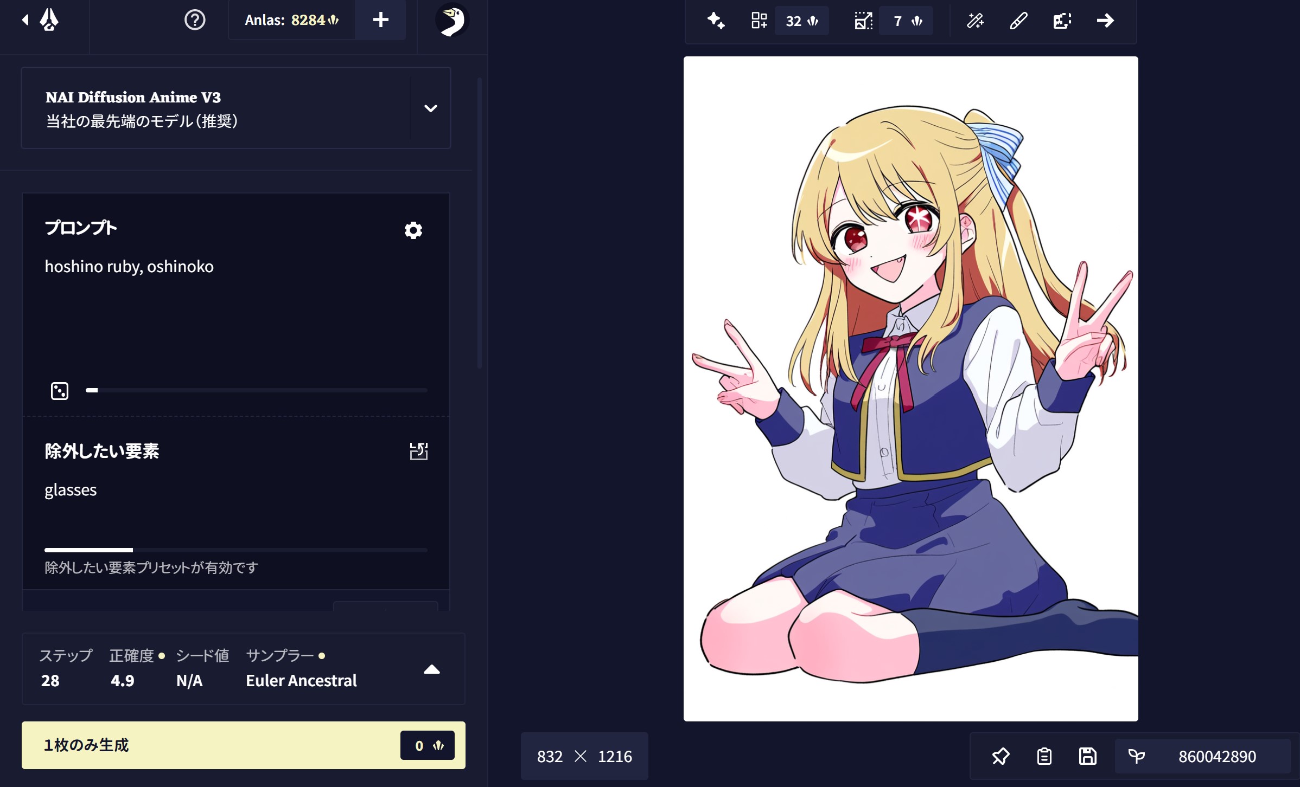The height and width of the screenshot is (787, 1300).
Task: Click the 0 Anlas cost badge on the generate button
Action: point(428,745)
